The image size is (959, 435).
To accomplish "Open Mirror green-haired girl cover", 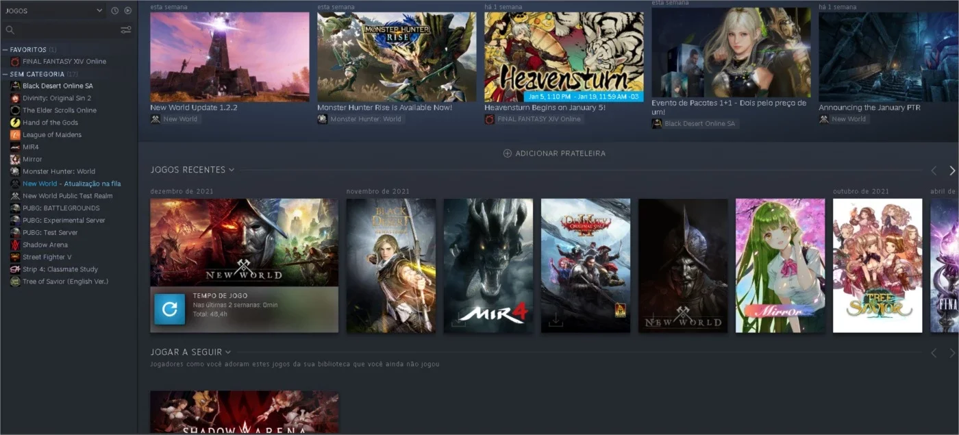I will [x=780, y=266].
